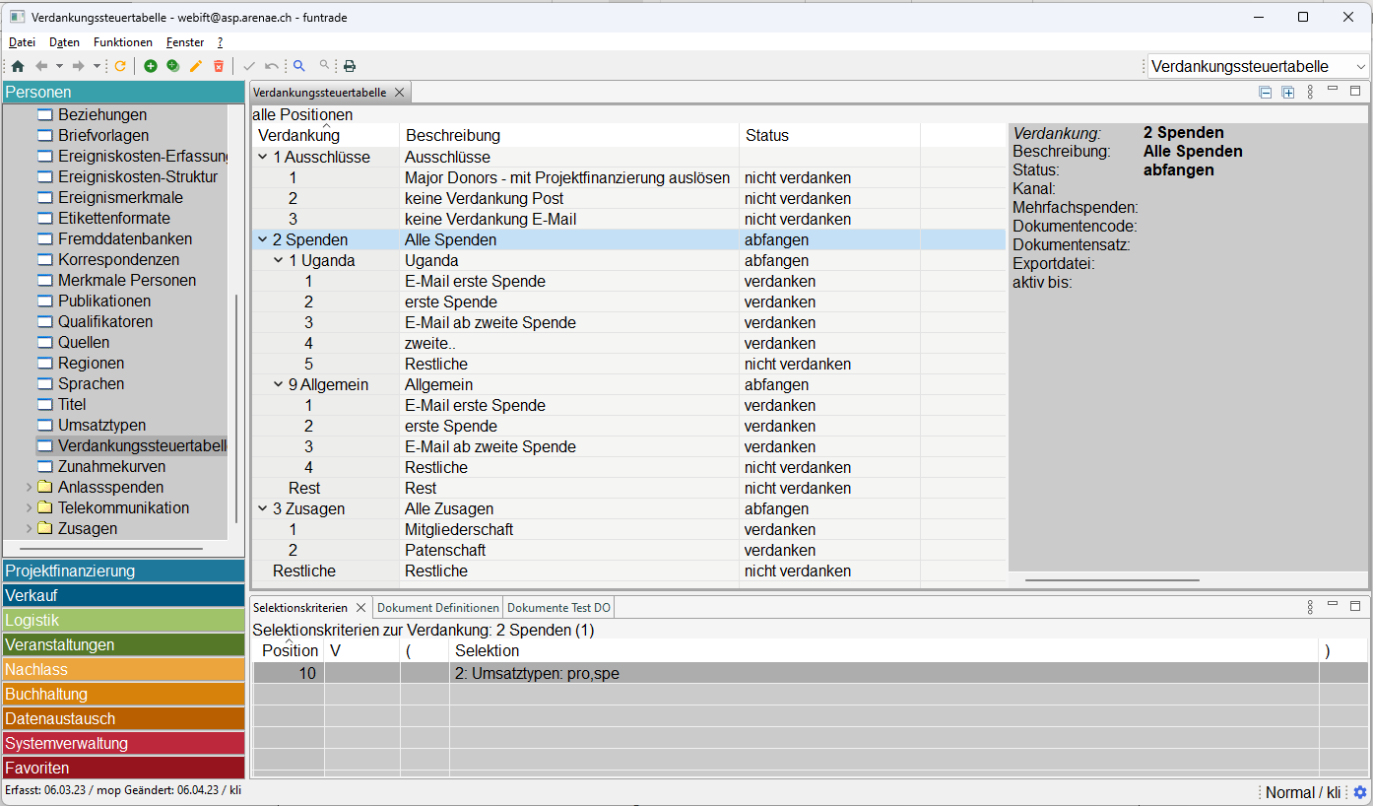The image size is (1373, 806).
Task: Open settings gear in status bar
Action: [x=1360, y=792]
